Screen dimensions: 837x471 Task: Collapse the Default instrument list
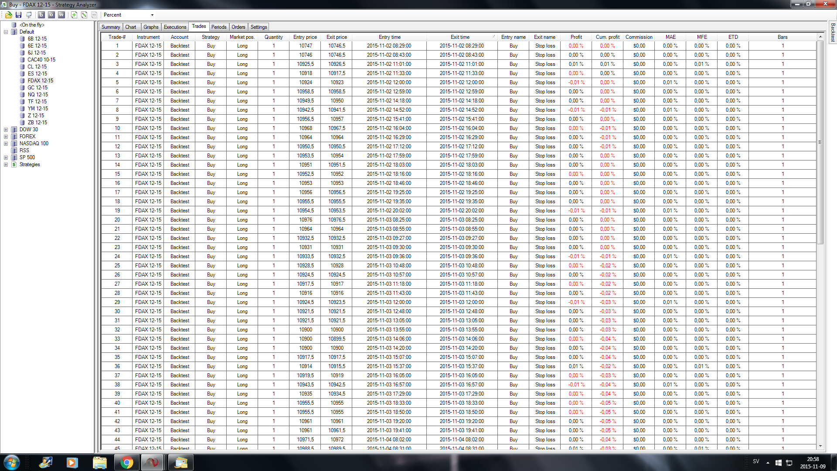[x=6, y=32]
